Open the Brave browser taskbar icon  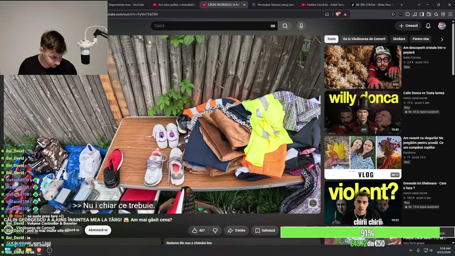[39, 250]
